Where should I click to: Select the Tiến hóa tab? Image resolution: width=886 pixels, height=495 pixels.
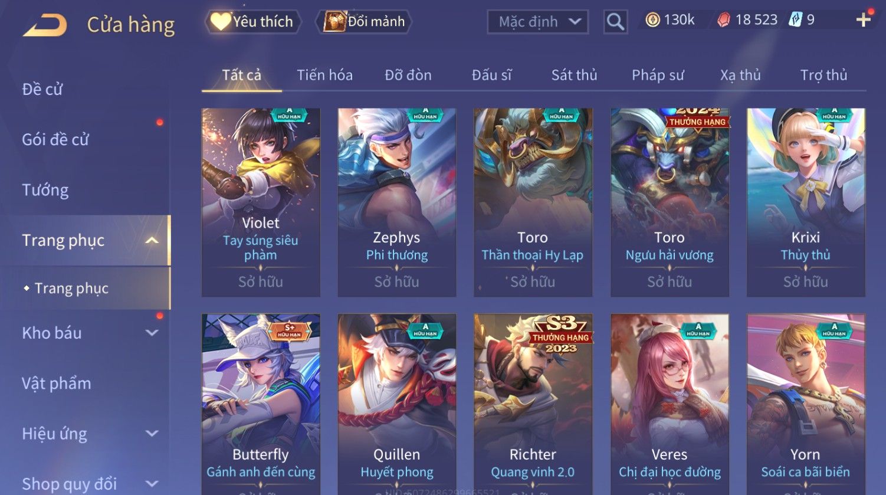(324, 75)
